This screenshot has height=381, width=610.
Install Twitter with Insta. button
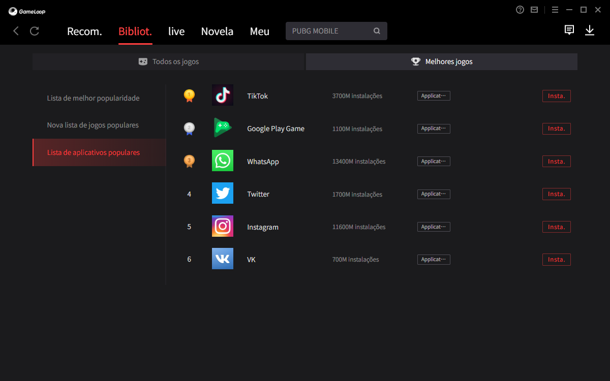[x=557, y=194]
